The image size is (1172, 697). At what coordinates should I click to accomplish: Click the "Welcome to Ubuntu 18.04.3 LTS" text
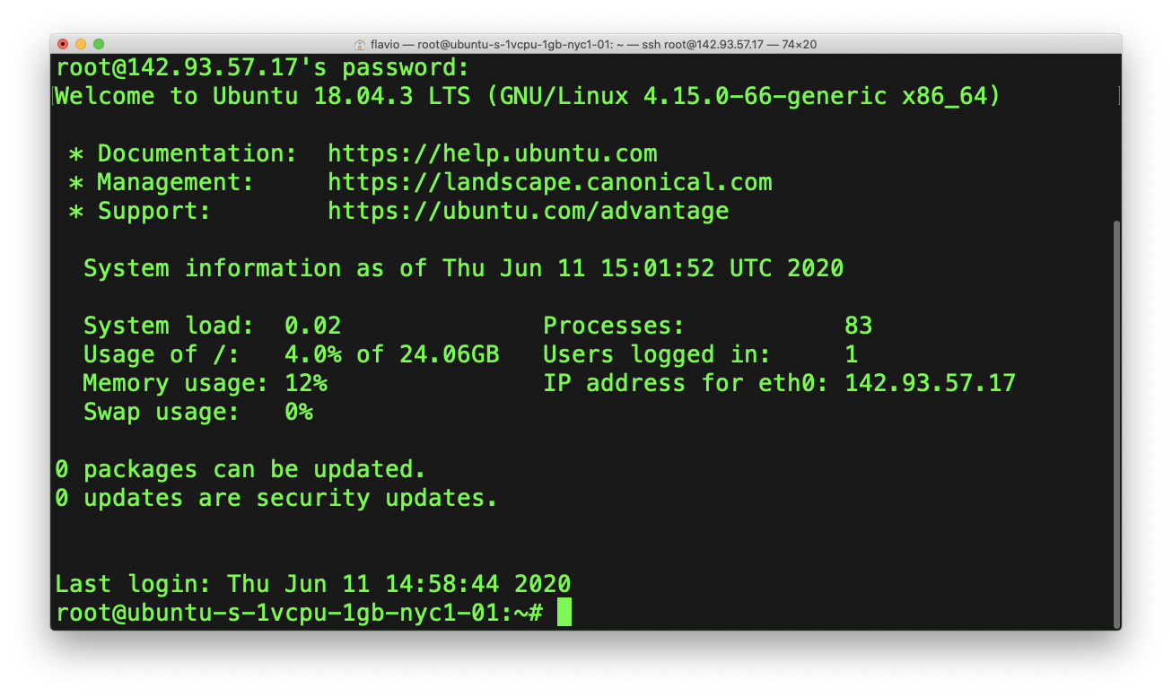pyautogui.click(x=262, y=96)
